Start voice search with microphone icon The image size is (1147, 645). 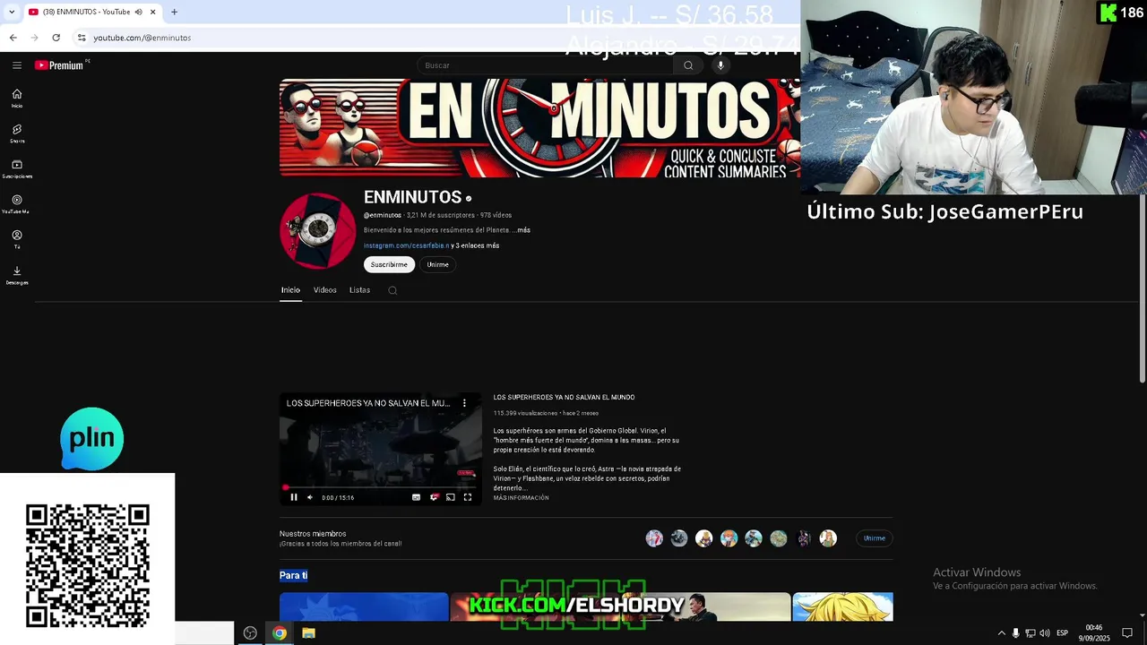(720, 65)
